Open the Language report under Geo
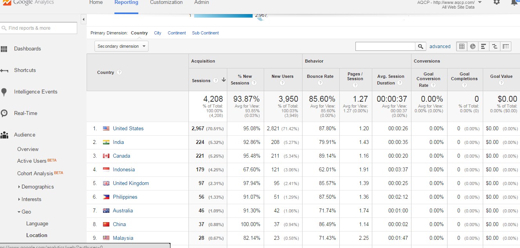Image resolution: width=520 pixels, height=248 pixels. coord(37,224)
